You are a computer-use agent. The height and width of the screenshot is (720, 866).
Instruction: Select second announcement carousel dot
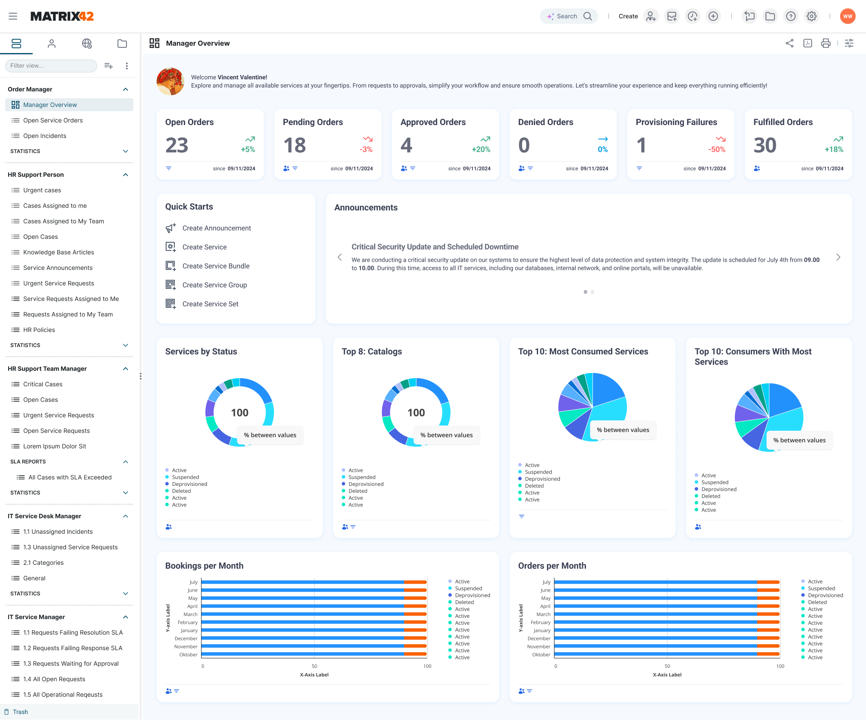(x=592, y=292)
